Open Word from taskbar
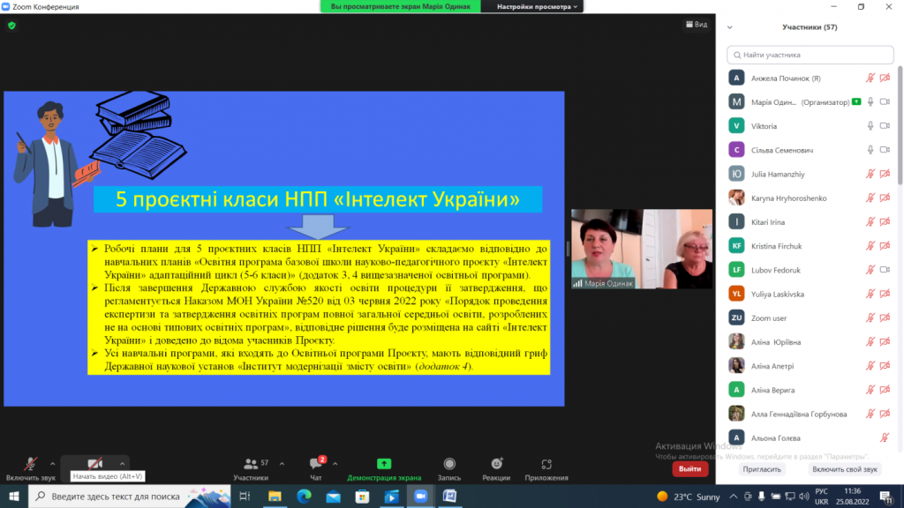 449,496
